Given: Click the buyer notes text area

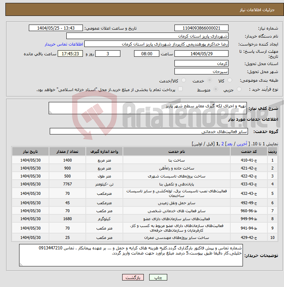Looking at the screenshot, I should pos(131,255).
